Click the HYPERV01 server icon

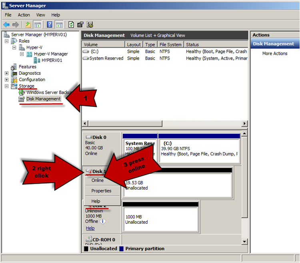coord(37,60)
